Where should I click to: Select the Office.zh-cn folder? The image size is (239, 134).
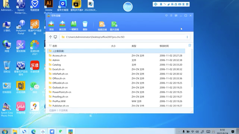point(116,79)
